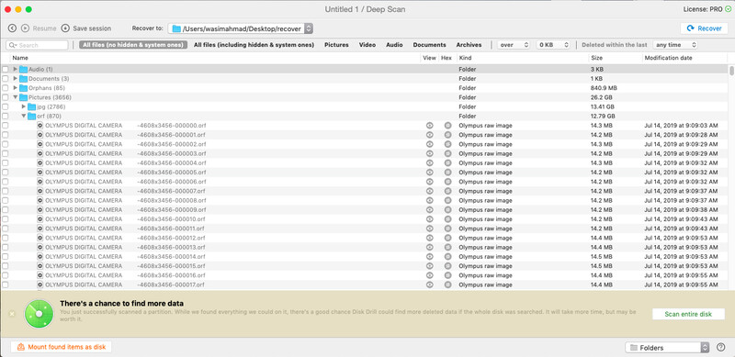
Task: Preview file 000002.orf with eye icon
Action: click(x=429, y=144)
